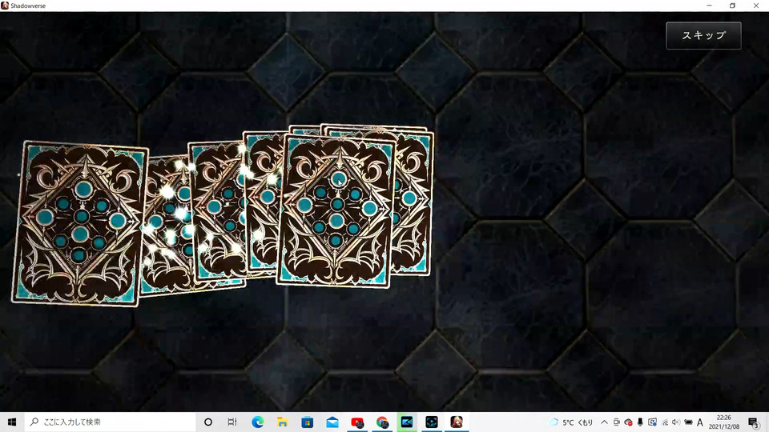Flip the leftmost face-down card
The image size is (769, 432).
(80, 224)
